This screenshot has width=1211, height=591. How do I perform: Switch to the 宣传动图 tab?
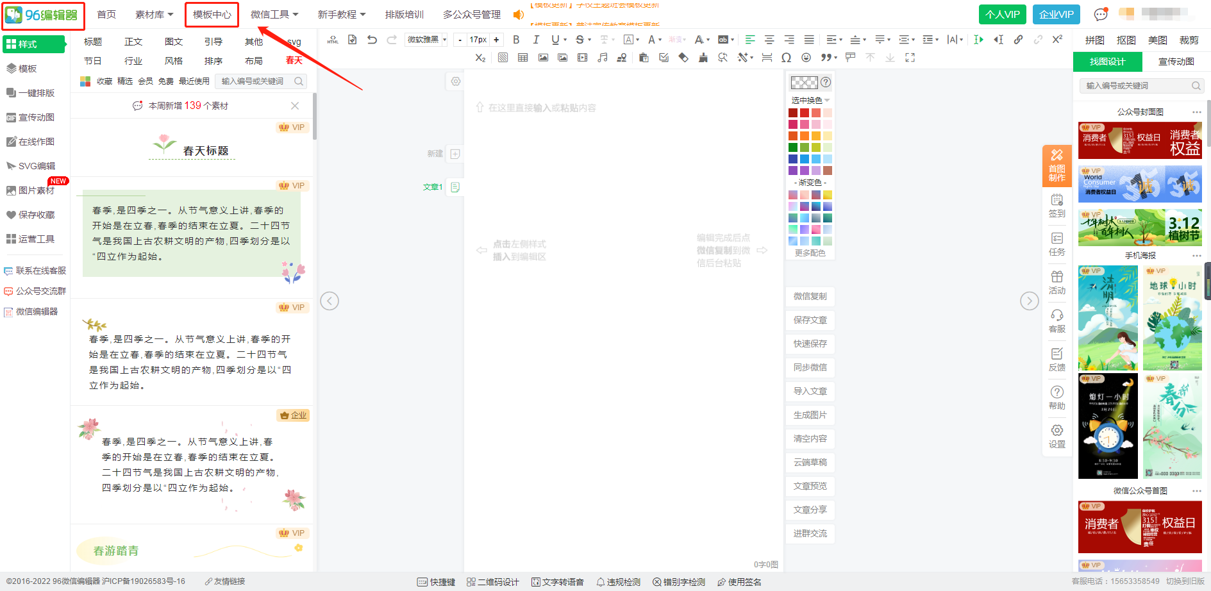(x=1176, y=62)
